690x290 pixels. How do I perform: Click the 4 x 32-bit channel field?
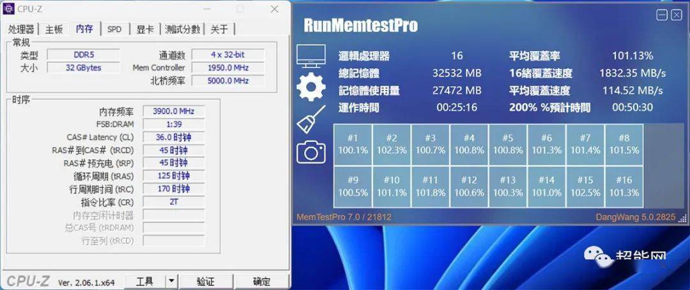228,55
